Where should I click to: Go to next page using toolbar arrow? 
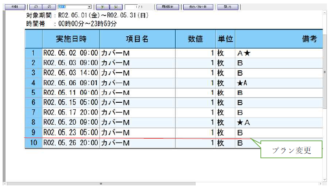(115, 7)
